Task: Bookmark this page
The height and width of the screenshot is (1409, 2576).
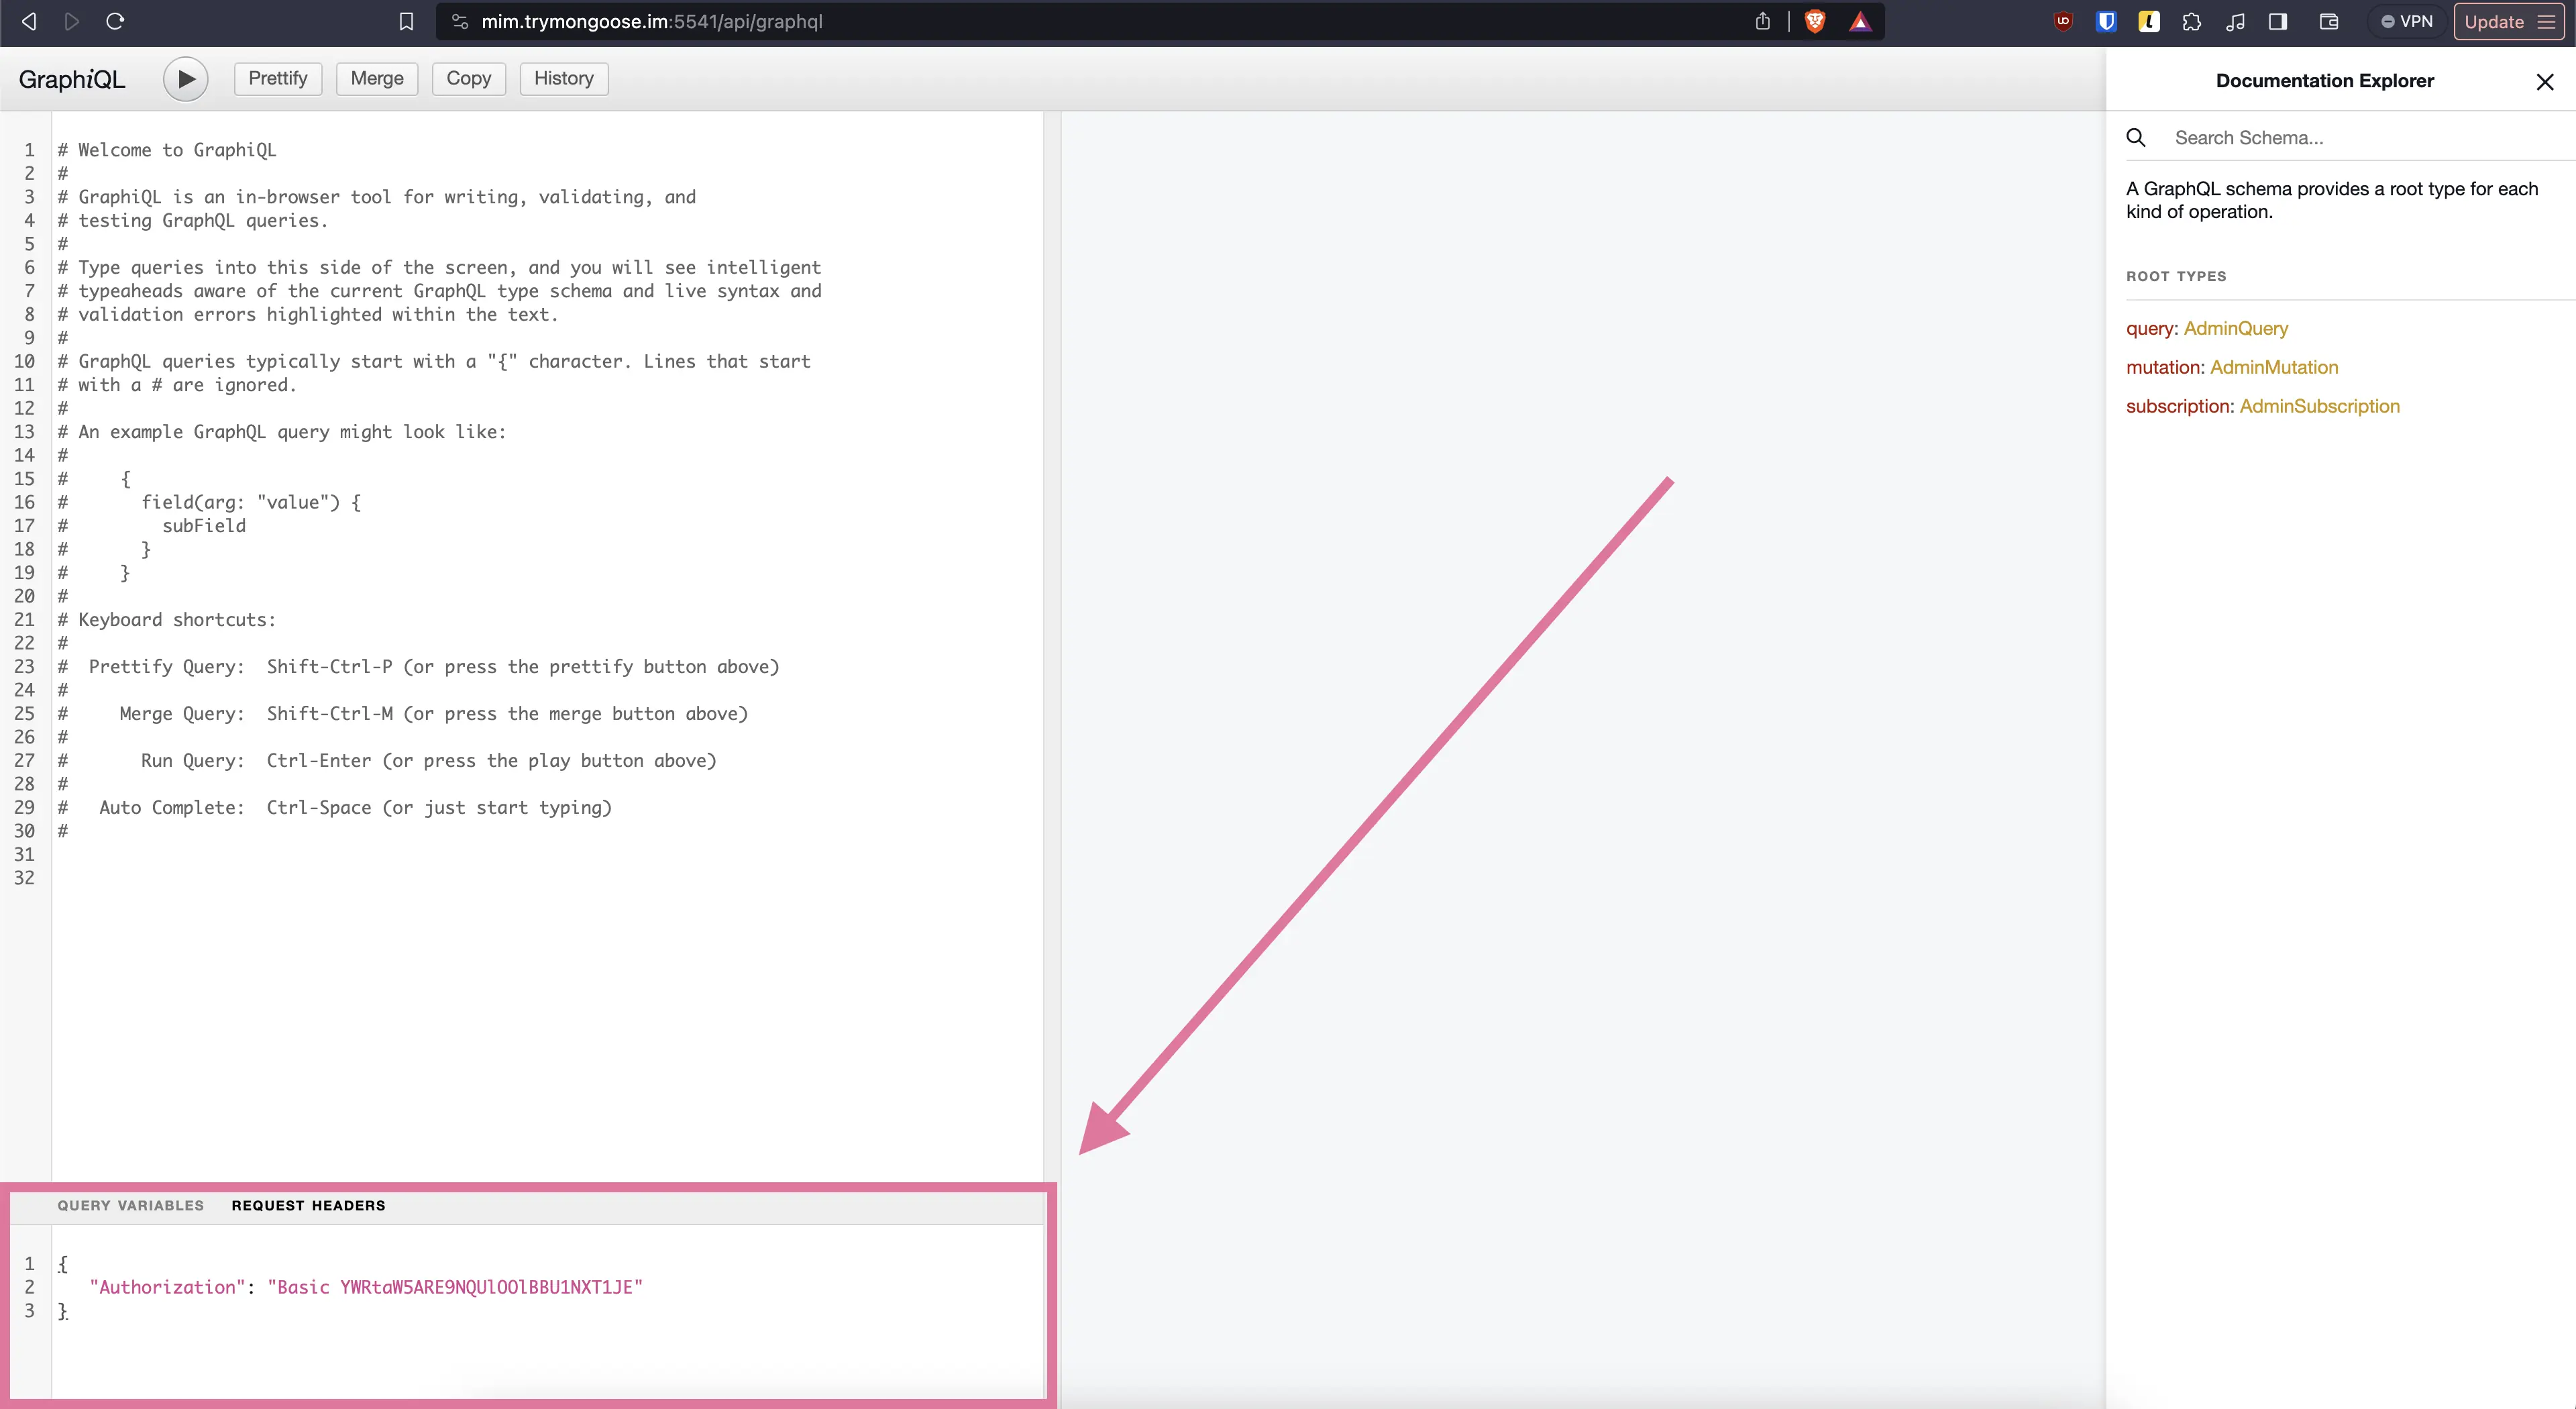Action: (x=406, y=21)
